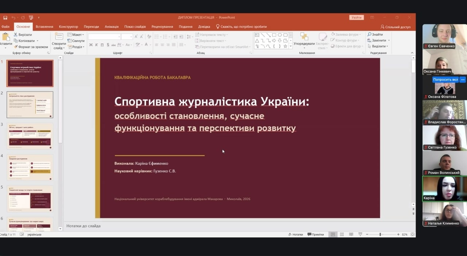Select the text box shape in gallery
Image resolution: width=467 pixels, height=256 pixels.
(x=257, y=35)
